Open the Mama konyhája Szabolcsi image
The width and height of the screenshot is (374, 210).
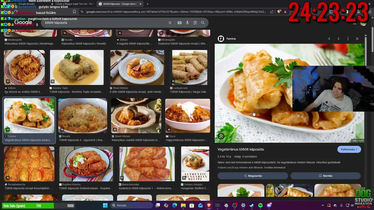click(147, 164)
